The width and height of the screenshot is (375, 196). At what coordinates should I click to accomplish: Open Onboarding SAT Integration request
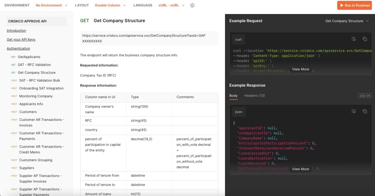[41, 88]
